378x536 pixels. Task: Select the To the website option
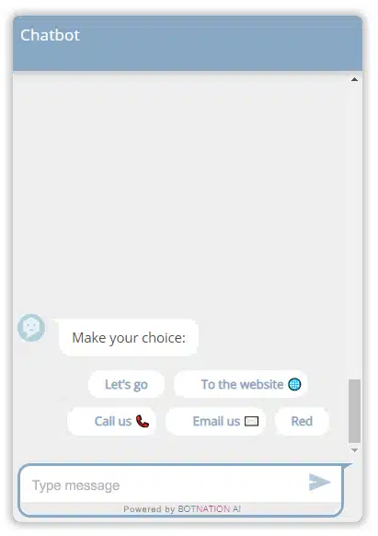241,384
